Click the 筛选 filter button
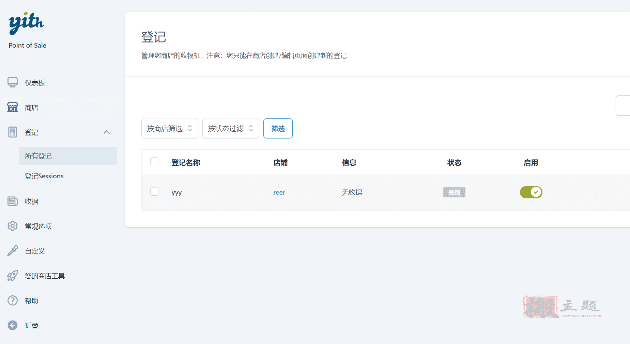 [278, 128]
